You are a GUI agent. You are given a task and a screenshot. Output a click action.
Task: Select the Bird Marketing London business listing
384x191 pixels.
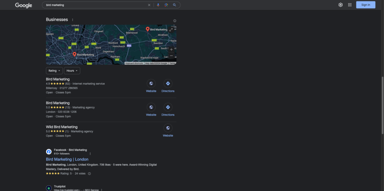tap(58, 103)
